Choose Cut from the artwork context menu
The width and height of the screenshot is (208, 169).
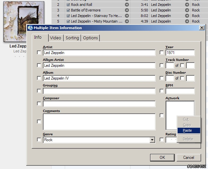tap(189, 119)
